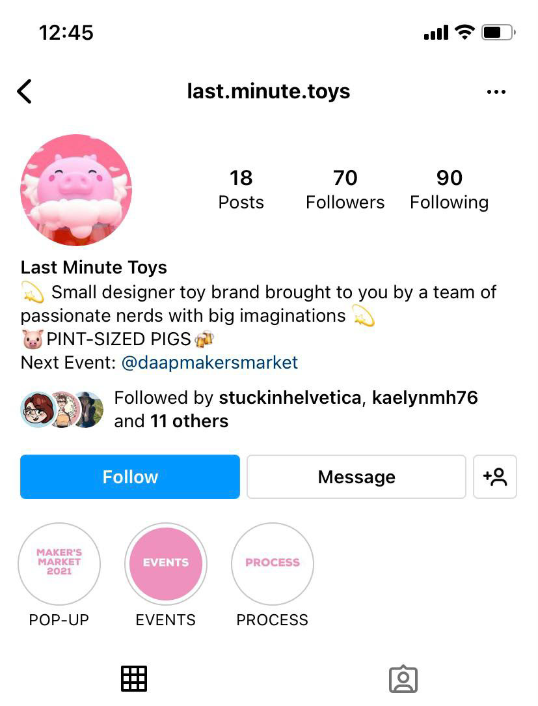The height and width of the screenshot is (706, 538).
Task: Tap the battery status icon
Action: (498, 33)
